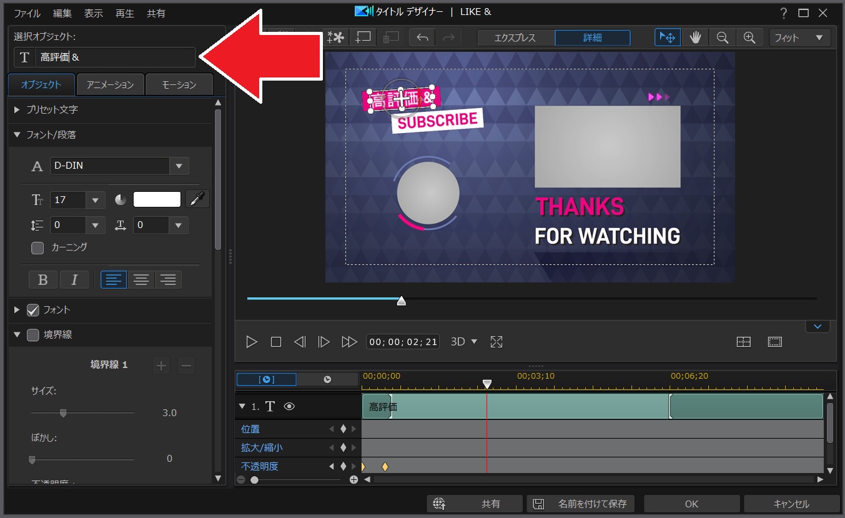Open the white font color swatch
The image size is (845, 518).
click(157, 199)
